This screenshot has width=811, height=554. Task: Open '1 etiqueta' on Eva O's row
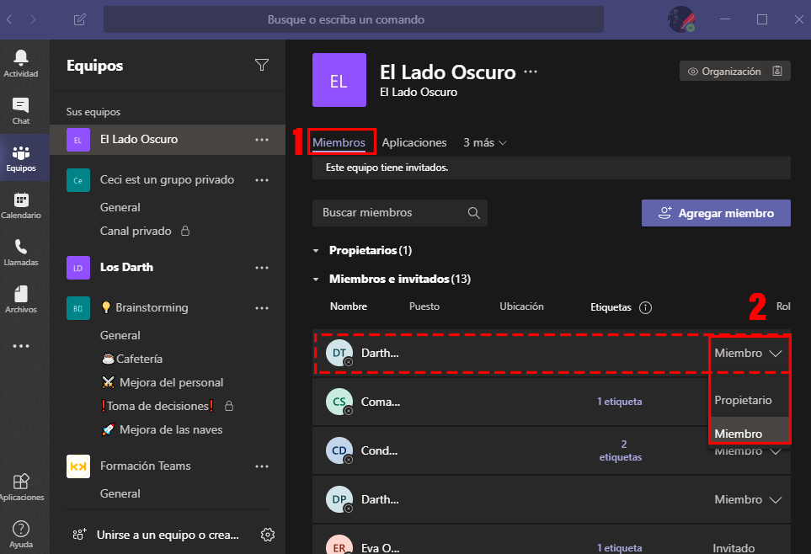point(620,547)
